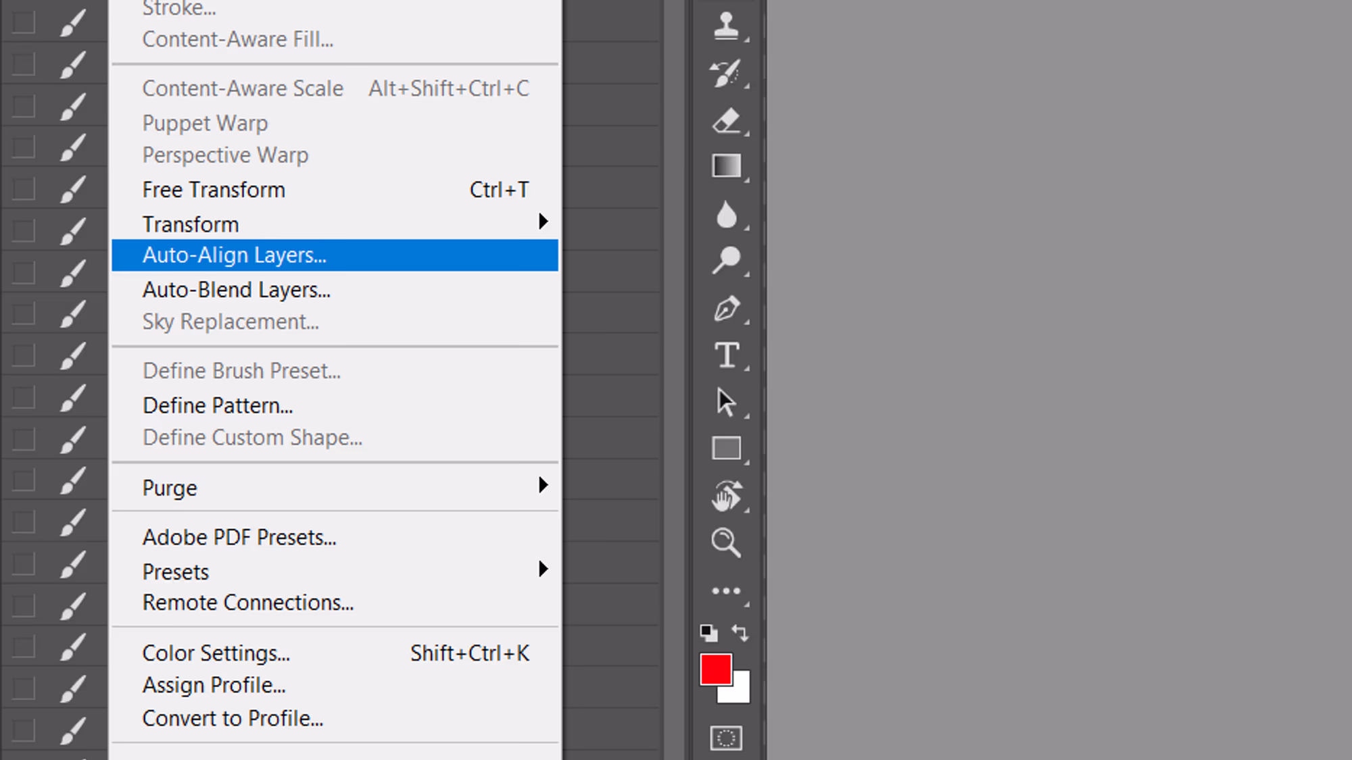Select the Rotate View tool

click(726, 497)
